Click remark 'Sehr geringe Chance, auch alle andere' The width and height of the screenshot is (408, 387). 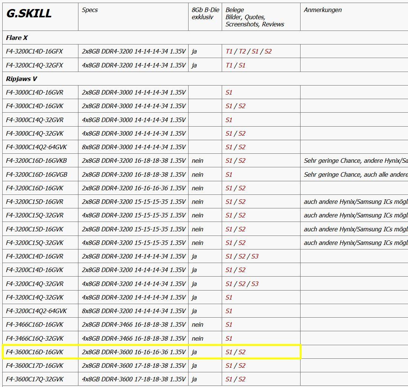(x=356, y=174)
